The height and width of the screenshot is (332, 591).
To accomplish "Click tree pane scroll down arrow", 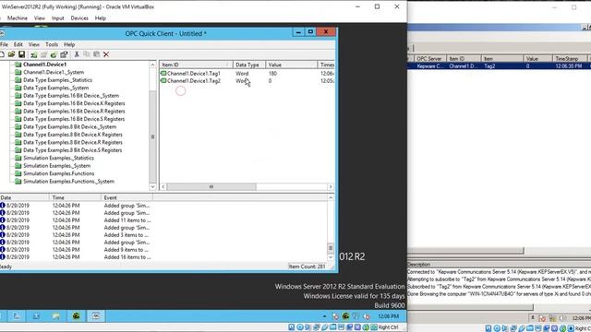I will tap(152, 186).
